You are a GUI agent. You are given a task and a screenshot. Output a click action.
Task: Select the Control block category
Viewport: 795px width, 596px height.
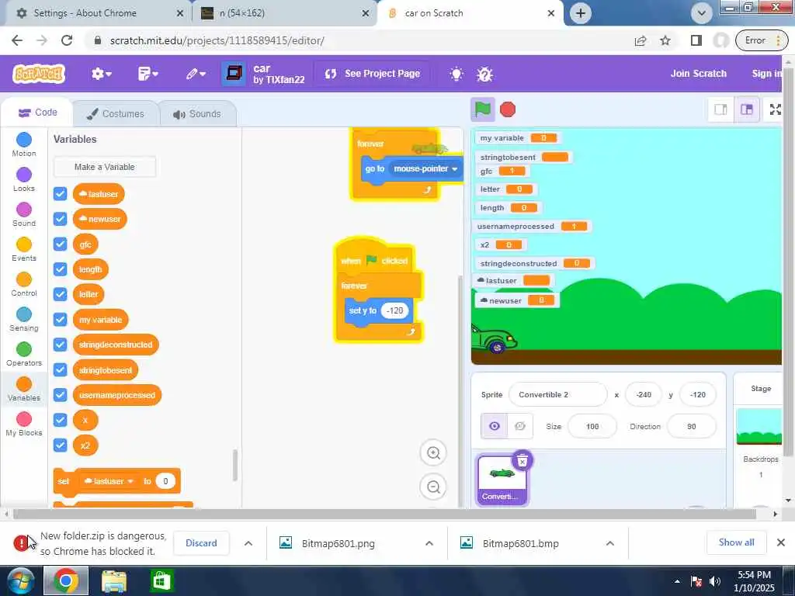coord(24,284)
